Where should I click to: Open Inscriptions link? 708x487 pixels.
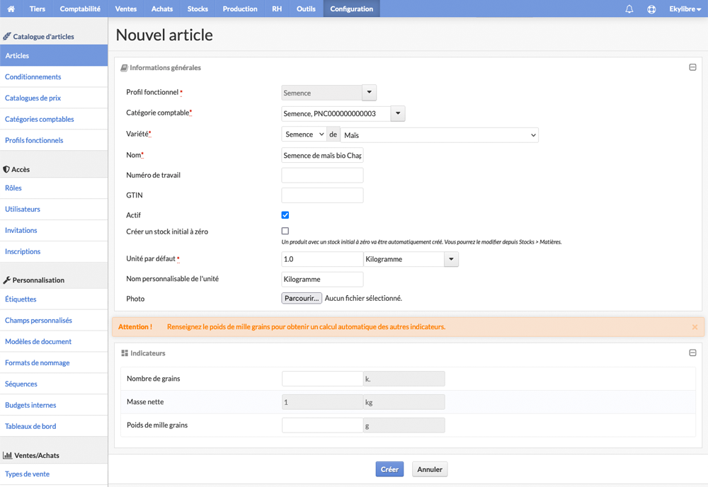[54, 251]
